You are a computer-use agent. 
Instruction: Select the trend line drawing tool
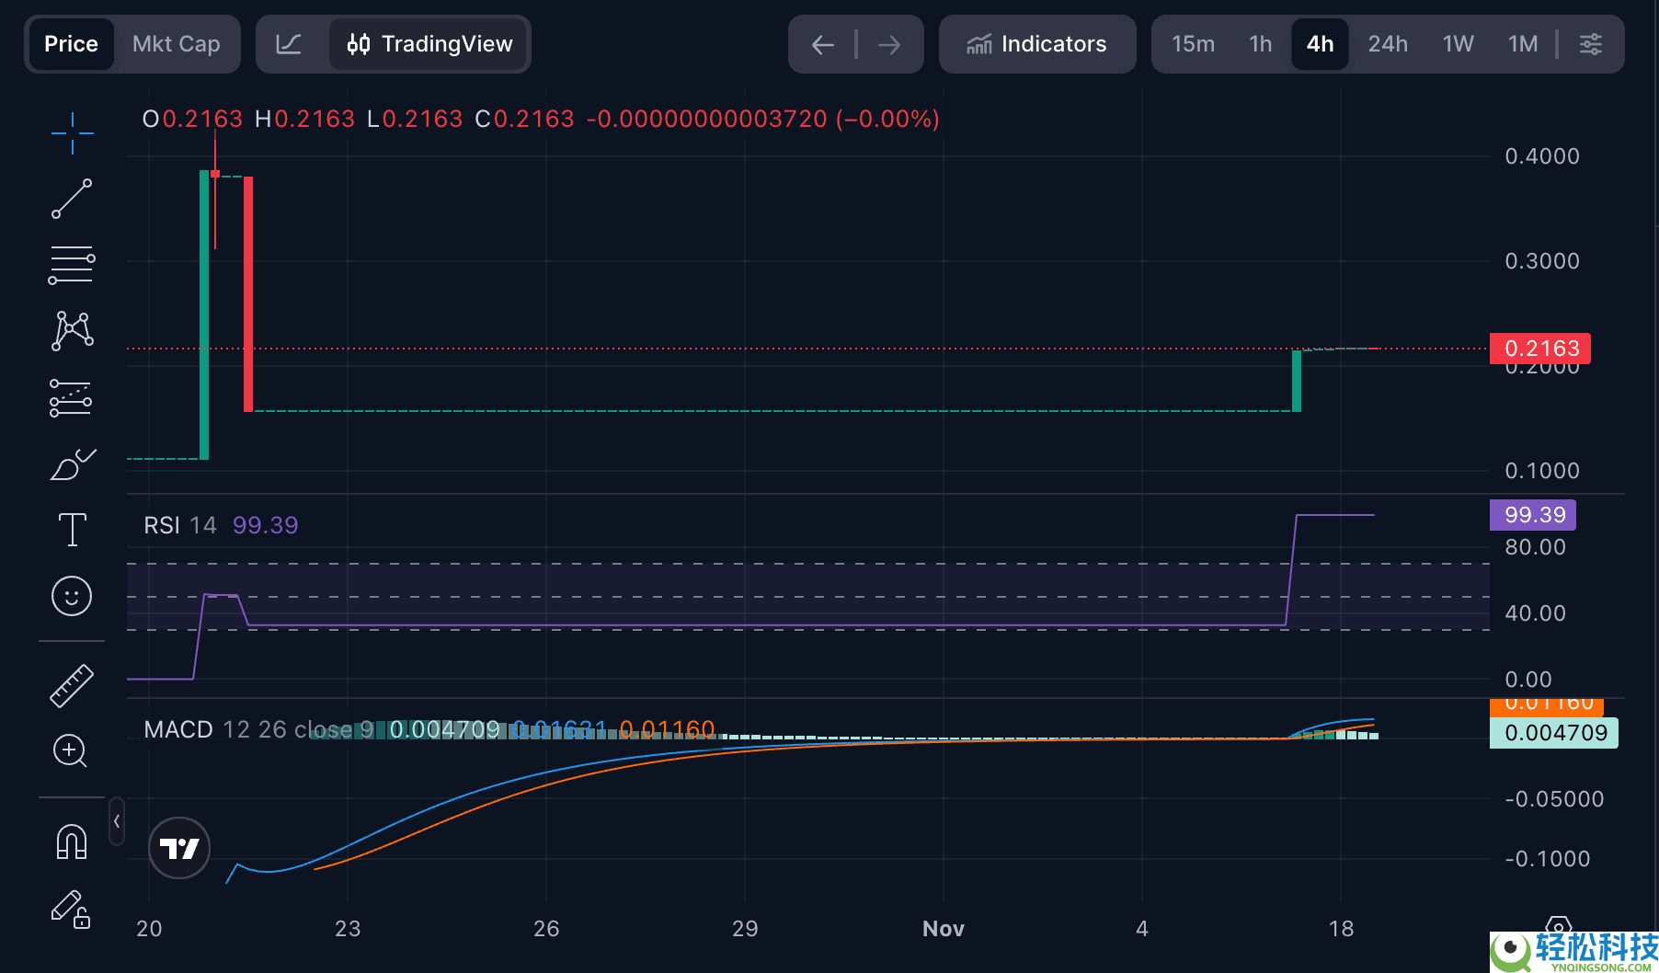[x=72, y=199]
